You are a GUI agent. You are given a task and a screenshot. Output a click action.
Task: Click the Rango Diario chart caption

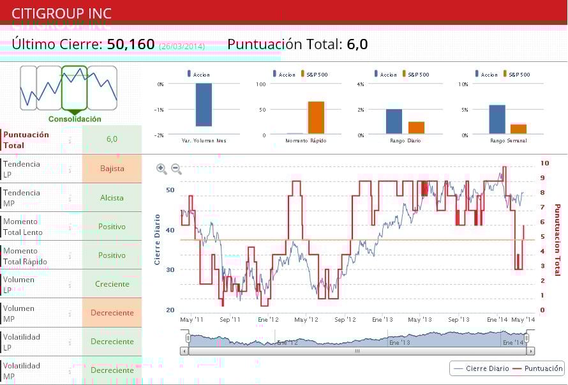[405, 140]
